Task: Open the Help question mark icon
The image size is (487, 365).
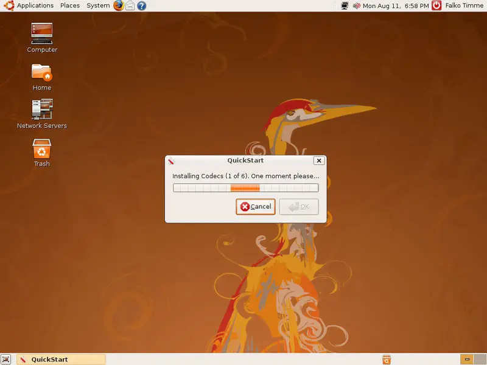Action: point(142,5)
